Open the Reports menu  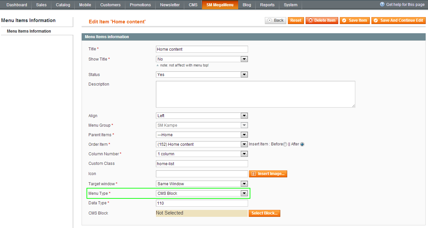[x=267, y=5]
